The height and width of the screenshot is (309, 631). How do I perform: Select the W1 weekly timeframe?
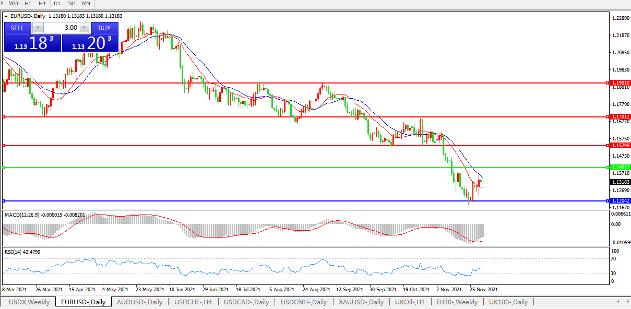click(72, 3)
